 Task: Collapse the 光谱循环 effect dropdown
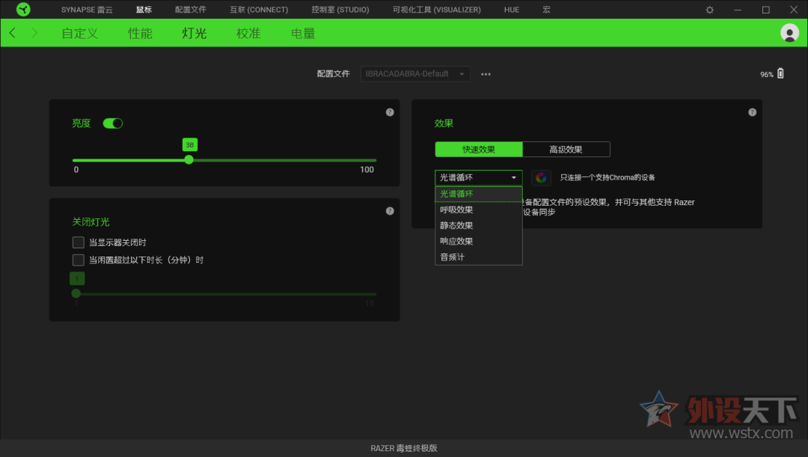click(478, 178)
